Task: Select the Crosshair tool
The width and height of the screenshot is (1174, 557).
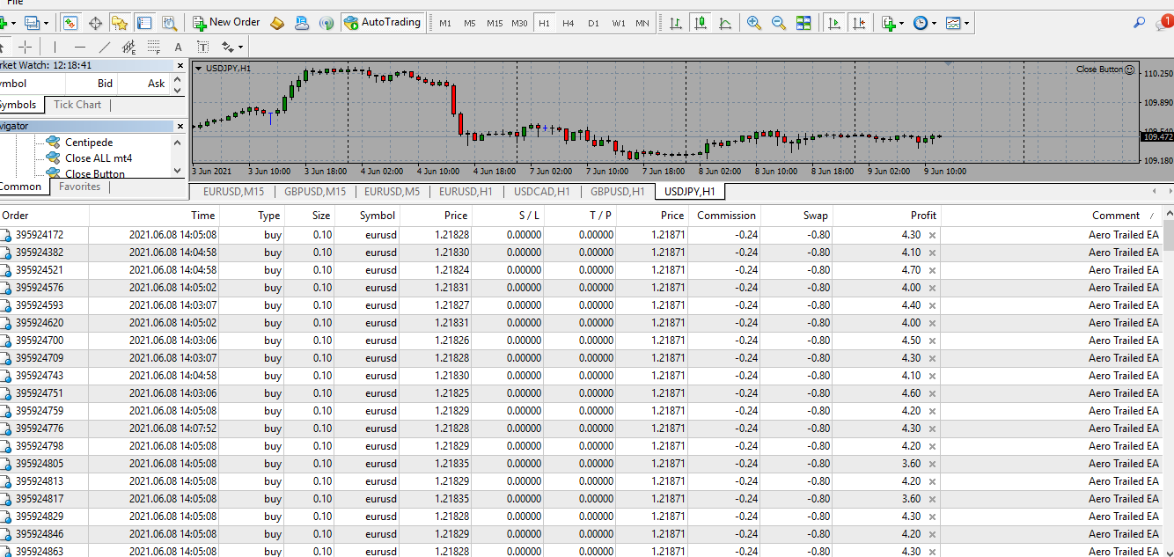Action: pyautogui.click(x=26, y=47)
